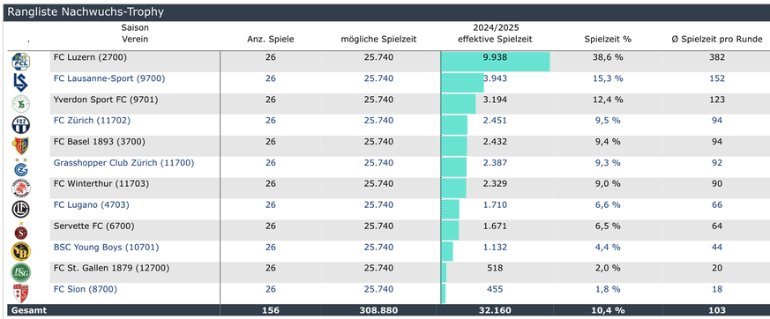Screen dimensions: 770x319
Task: Click the FC Lausanne-Sport crest icon
Action: (20, 83)
